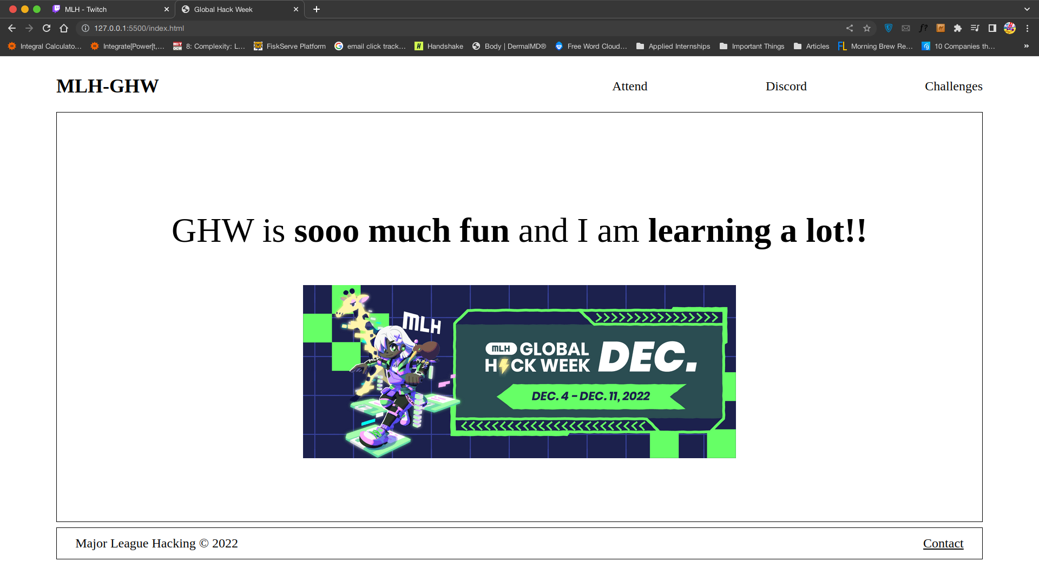This screenshot has width=1039, height=568.
Task: Open the f? font finder extension
Action: tap(923, 28)
